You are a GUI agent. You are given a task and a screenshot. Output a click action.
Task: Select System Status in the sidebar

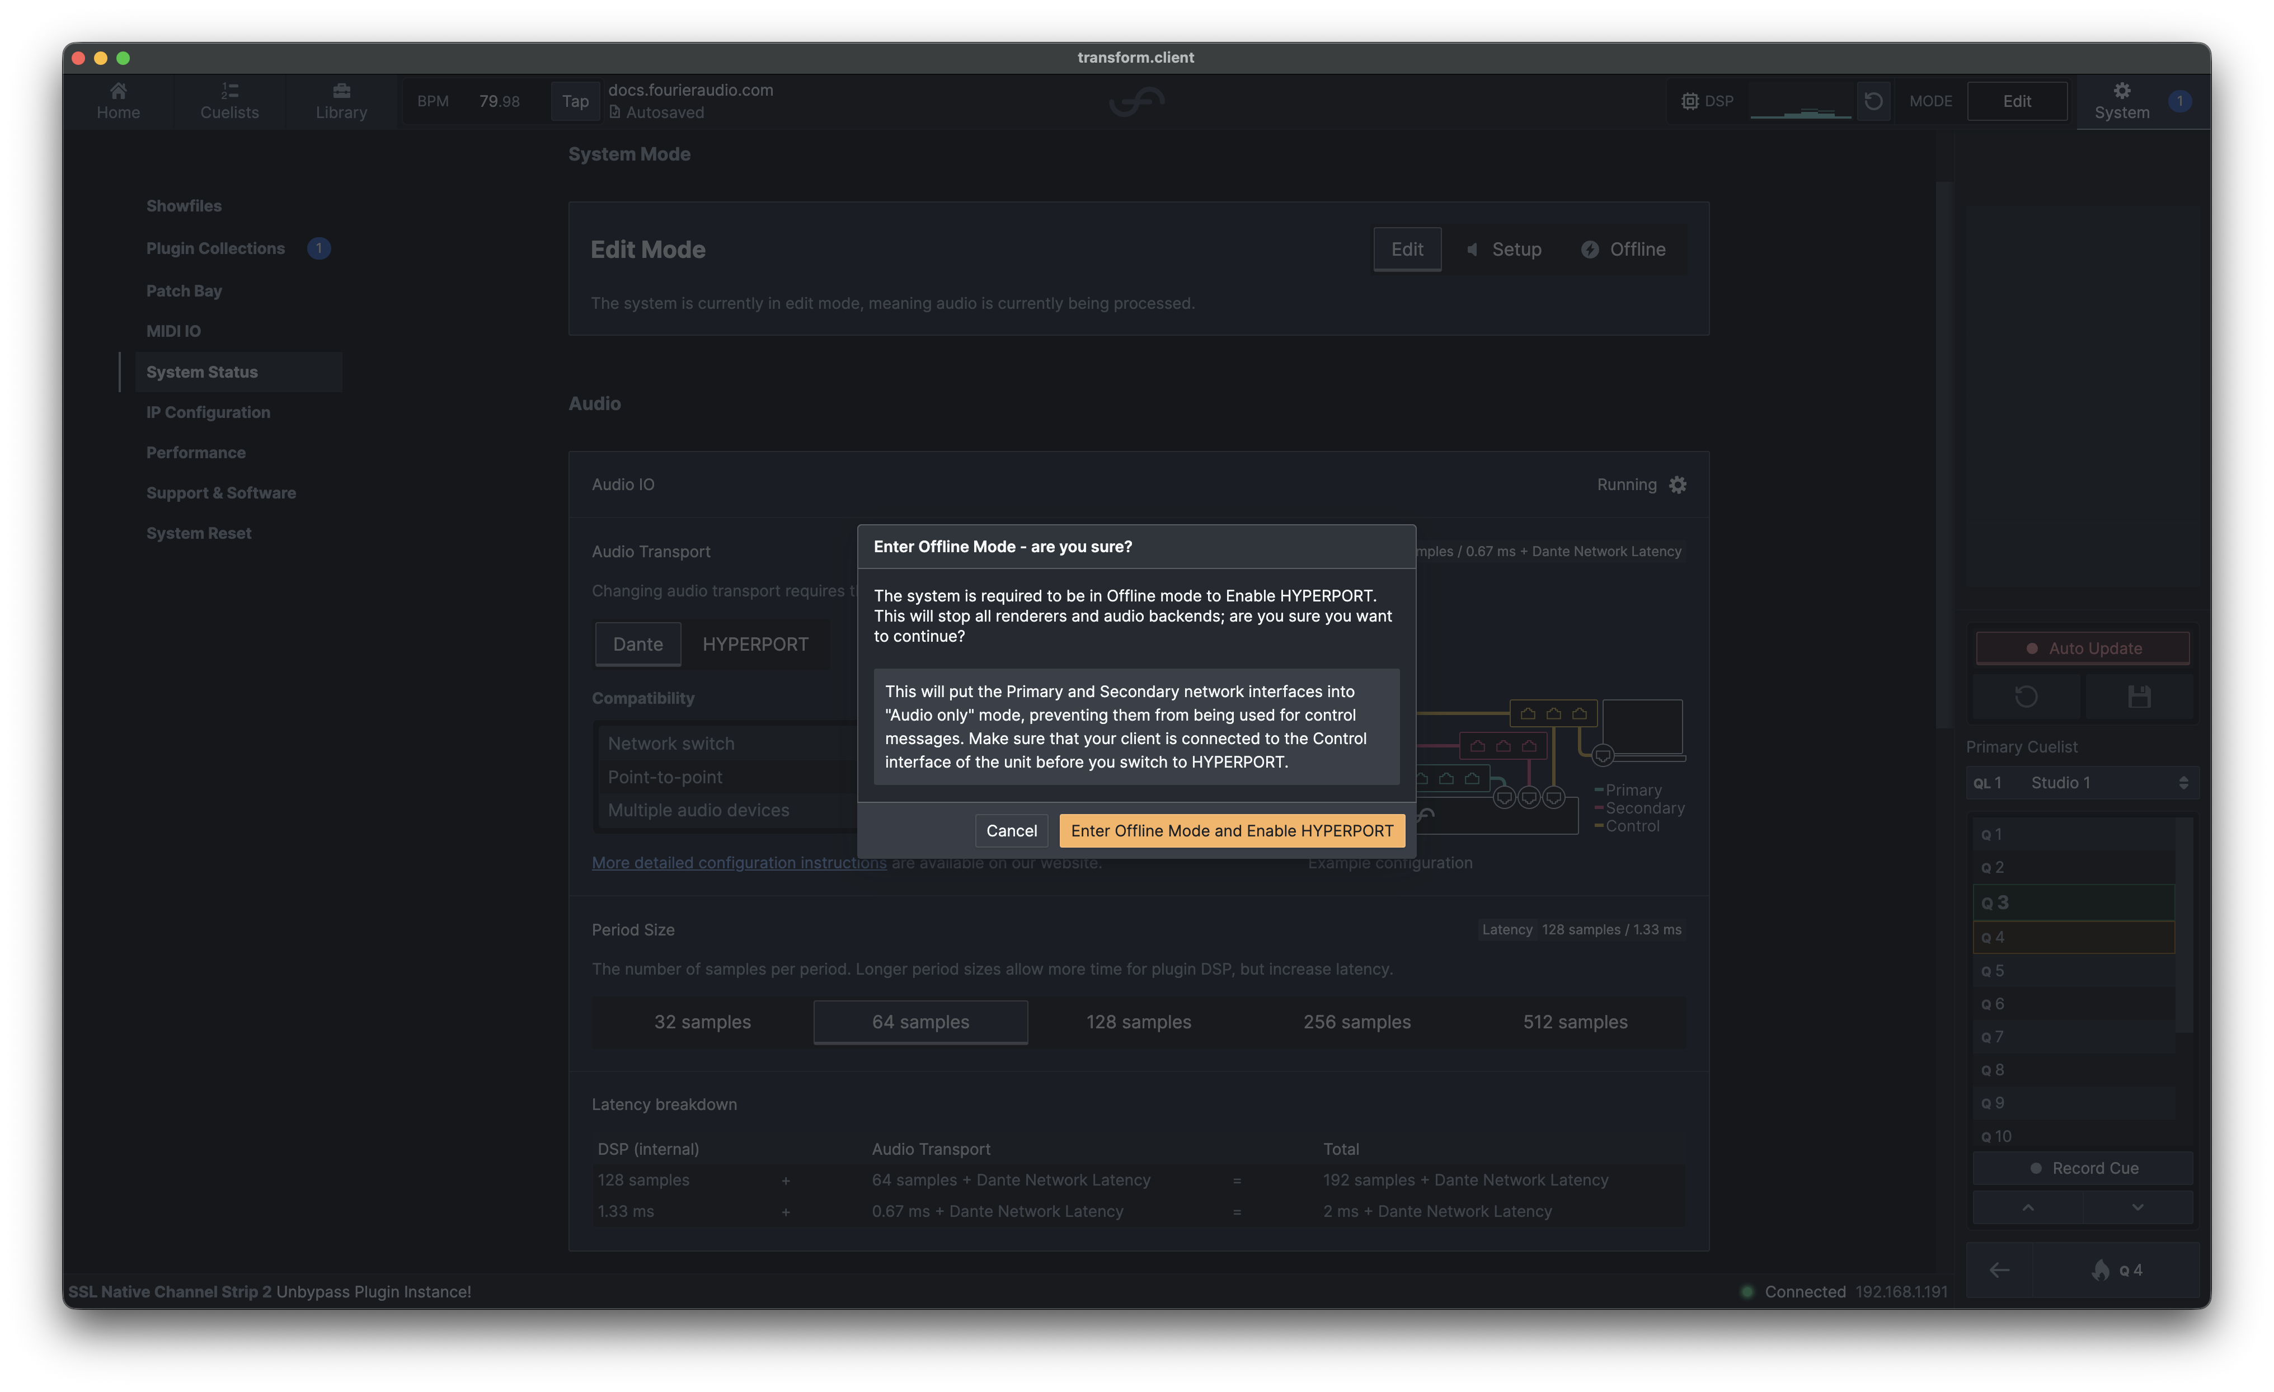pos(238,372)
